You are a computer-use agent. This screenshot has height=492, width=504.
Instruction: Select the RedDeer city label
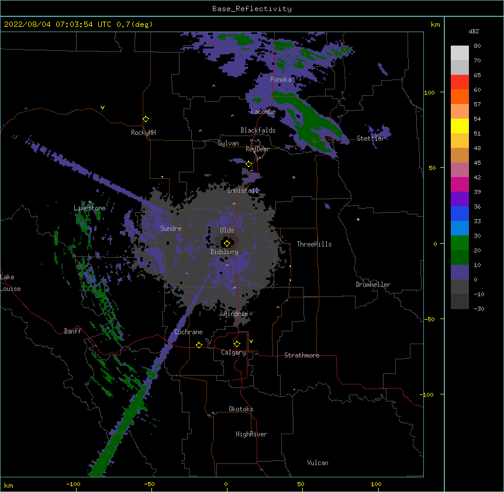pyautogui.click(x=257, y=149)
